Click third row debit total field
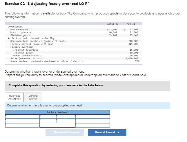The image size is (187, 142). [48, 125]
